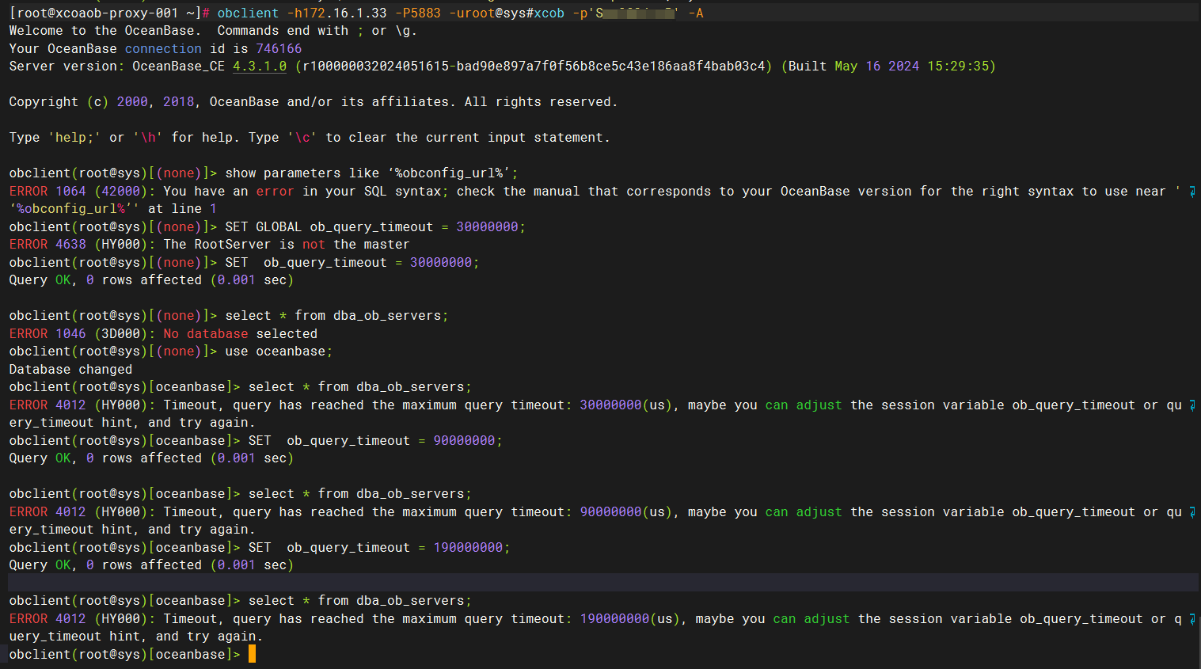The height and width of the screenshot is (669, 1201).
Task: Select the connection id 746166
Action: coord(279,48)
